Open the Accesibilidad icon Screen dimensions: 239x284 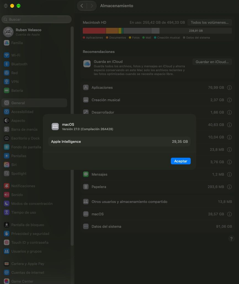7,112
